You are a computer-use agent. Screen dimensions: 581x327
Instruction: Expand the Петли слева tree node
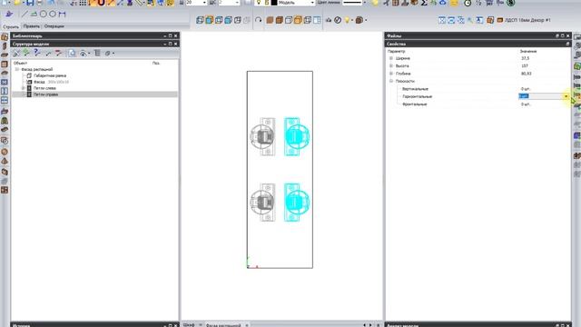click(24, 88)
